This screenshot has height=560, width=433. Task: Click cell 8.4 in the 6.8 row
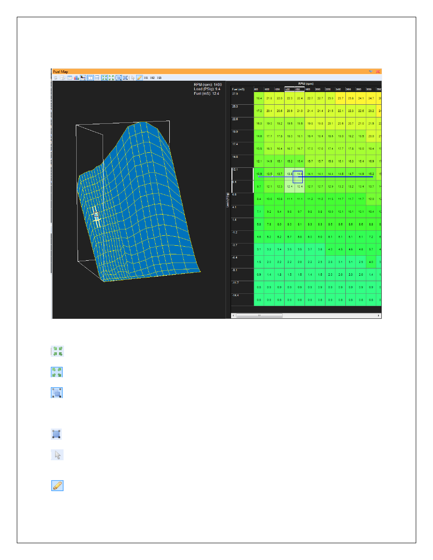[259, 199]
